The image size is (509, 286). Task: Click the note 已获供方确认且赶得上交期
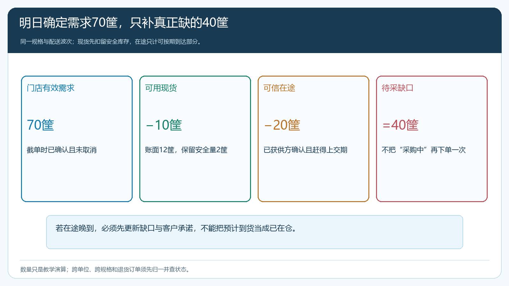(x=305, y=150)
